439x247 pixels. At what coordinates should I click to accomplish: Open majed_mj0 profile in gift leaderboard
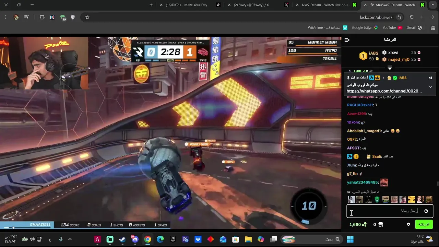399,59
